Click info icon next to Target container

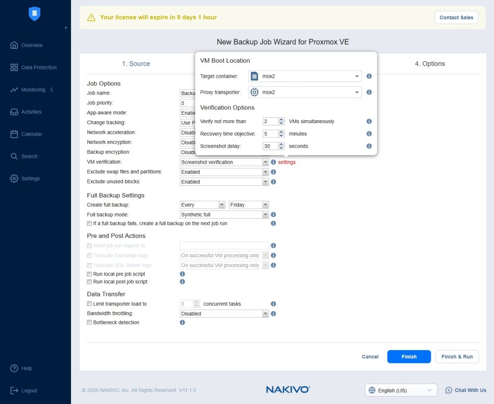click(x=369, y=76)
